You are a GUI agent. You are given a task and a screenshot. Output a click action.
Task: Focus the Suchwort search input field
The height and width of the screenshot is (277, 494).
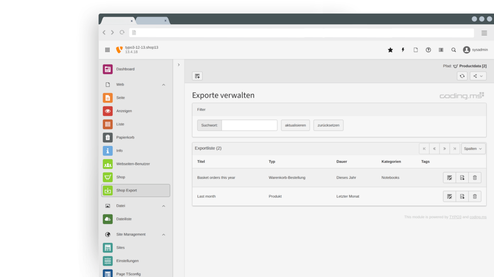249,125
